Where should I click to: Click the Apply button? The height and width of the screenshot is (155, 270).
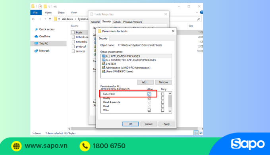click(x=166, y=124)
